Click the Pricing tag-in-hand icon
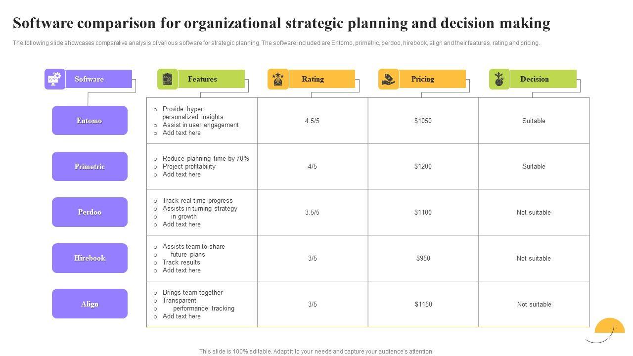Screen dimensions: 633x356 point(389,79)
